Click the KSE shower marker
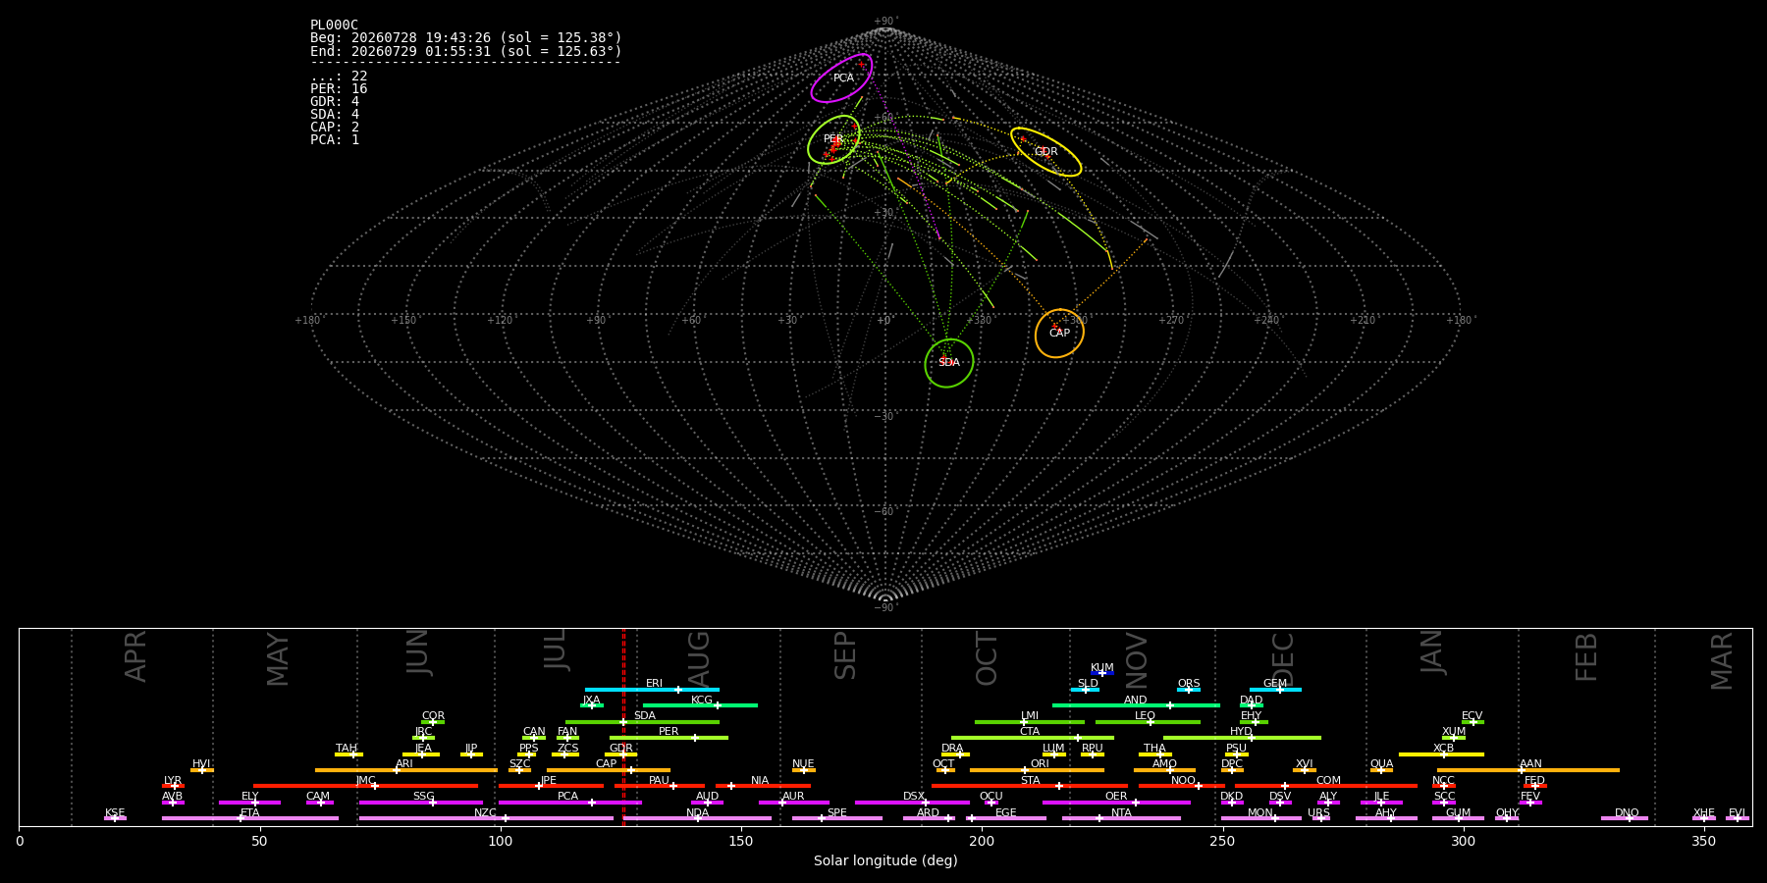Screen dimensions: 1767x883 point(115,818)
